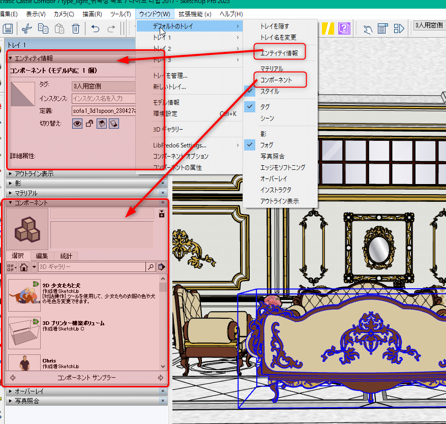
Task: Click the Paste clipboard icon
Action: tap(59, 28)
